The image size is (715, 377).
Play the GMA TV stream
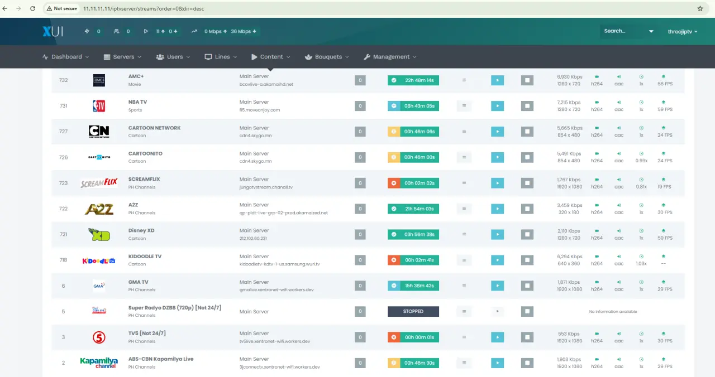(497, 286)
